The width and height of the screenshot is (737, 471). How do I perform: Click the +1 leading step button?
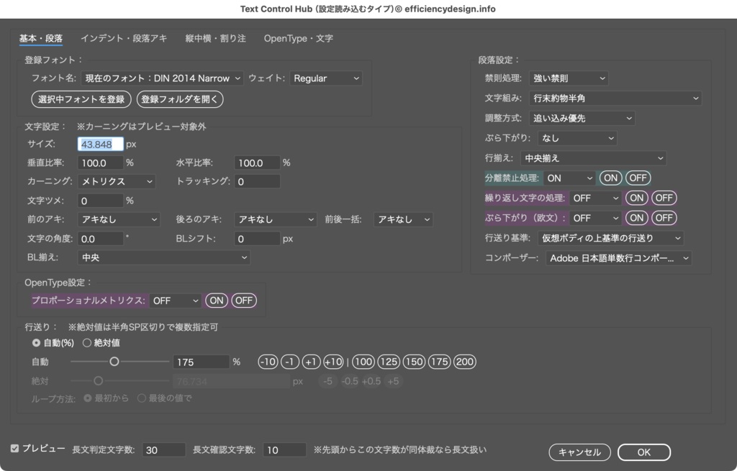(x=311, y=362)
